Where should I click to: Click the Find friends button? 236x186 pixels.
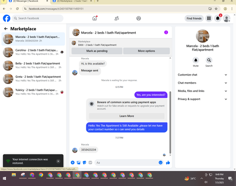[194, 18]
